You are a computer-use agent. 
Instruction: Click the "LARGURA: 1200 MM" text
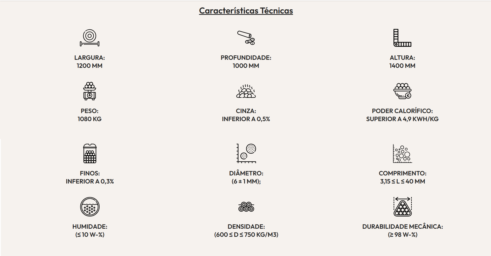[x=89, y=62]
